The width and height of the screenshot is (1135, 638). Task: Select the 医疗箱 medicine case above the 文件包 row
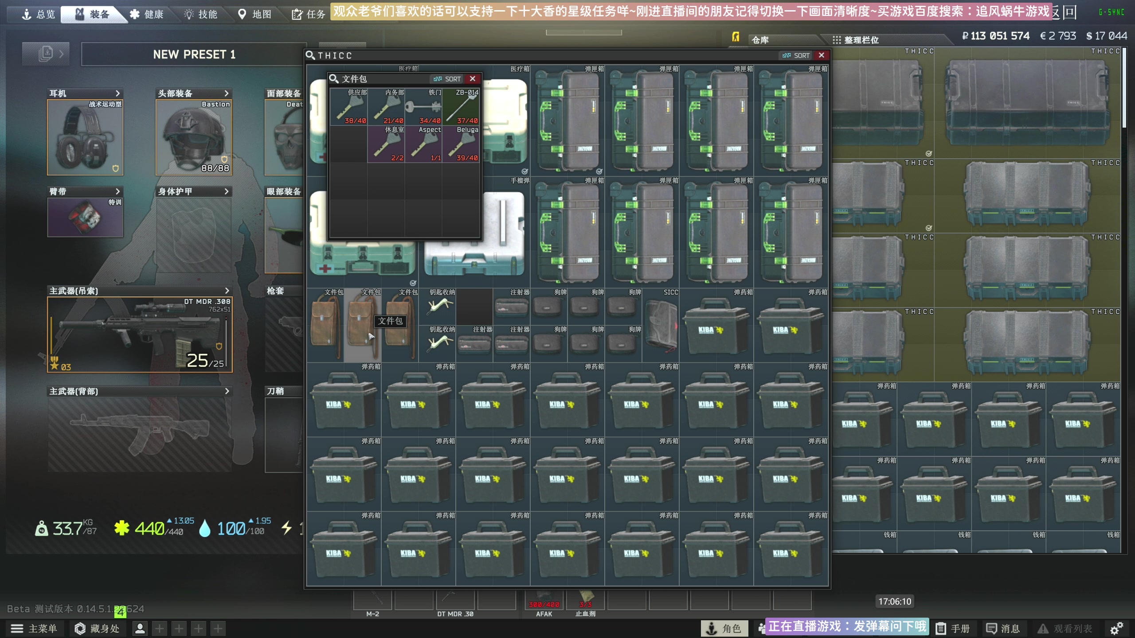(x=363, y=232)
